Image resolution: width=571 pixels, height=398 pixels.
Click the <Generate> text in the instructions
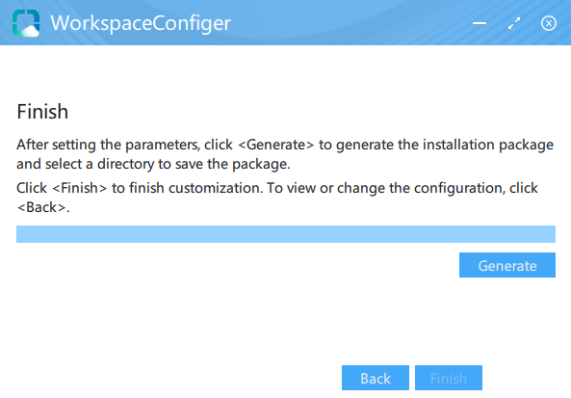tap(275, 145)
